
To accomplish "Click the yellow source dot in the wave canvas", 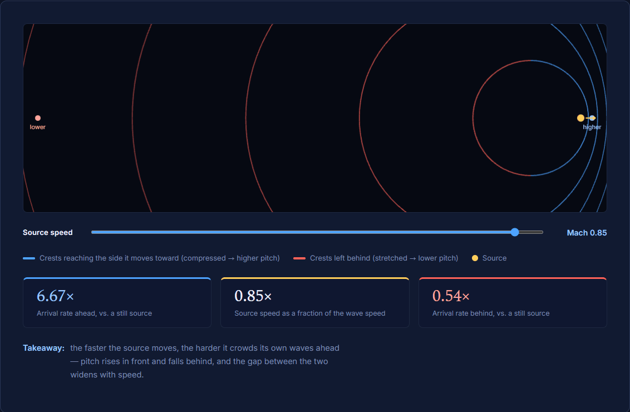I will point(580,118).
